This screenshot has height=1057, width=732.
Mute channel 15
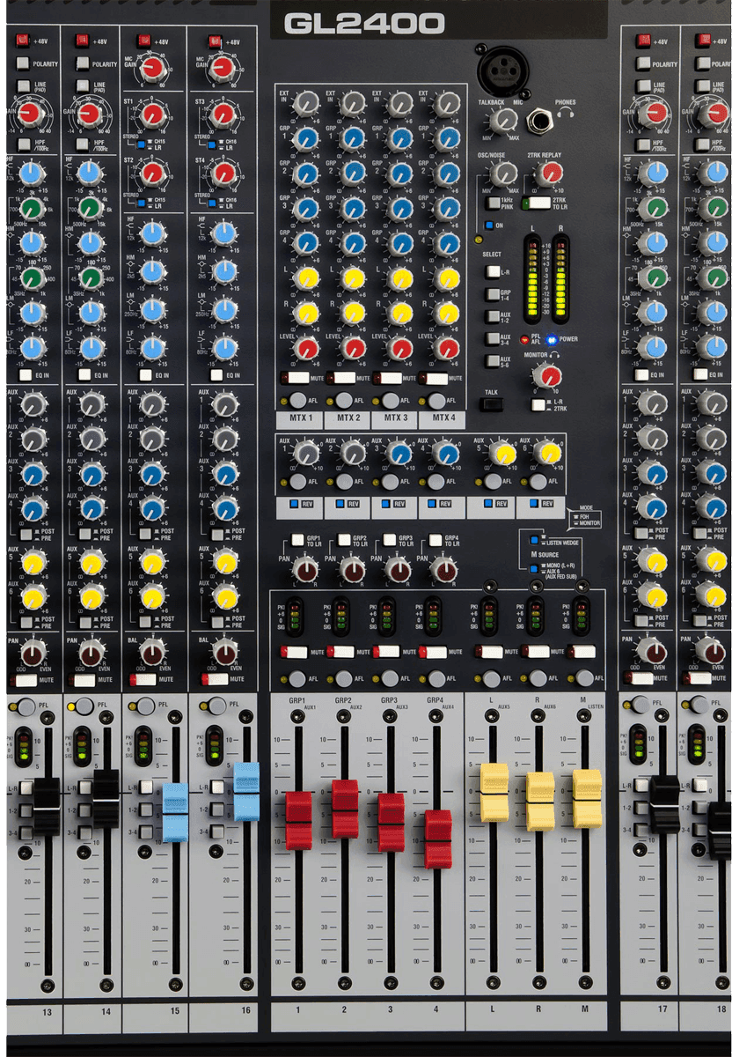click(144, 681)
